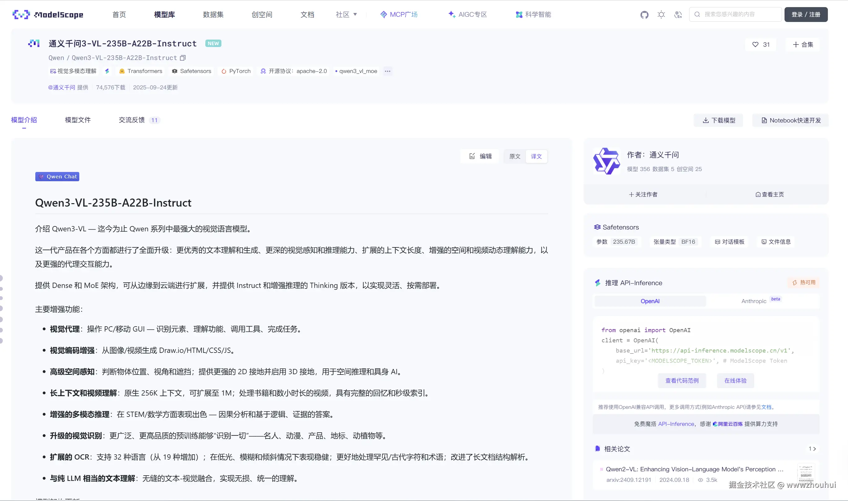Screen dimensions: 848x501
Task: Switch to 模型文件 tab
Action: tap(78, 120)
